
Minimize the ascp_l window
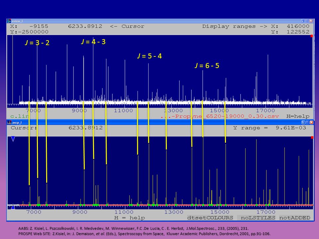click(x=303, y=122)
